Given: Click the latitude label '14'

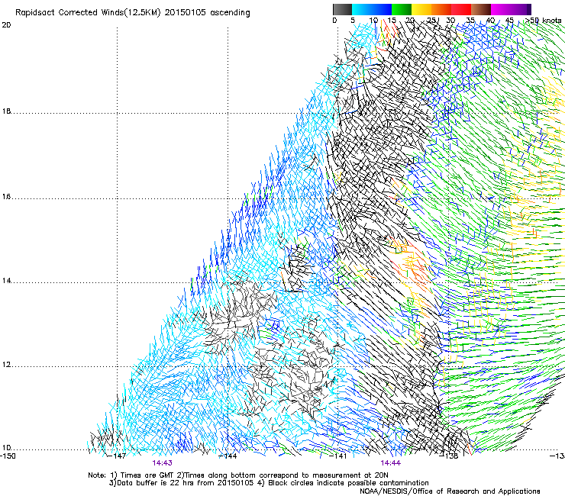Looking at the screenshot, I should pos(6,281).
